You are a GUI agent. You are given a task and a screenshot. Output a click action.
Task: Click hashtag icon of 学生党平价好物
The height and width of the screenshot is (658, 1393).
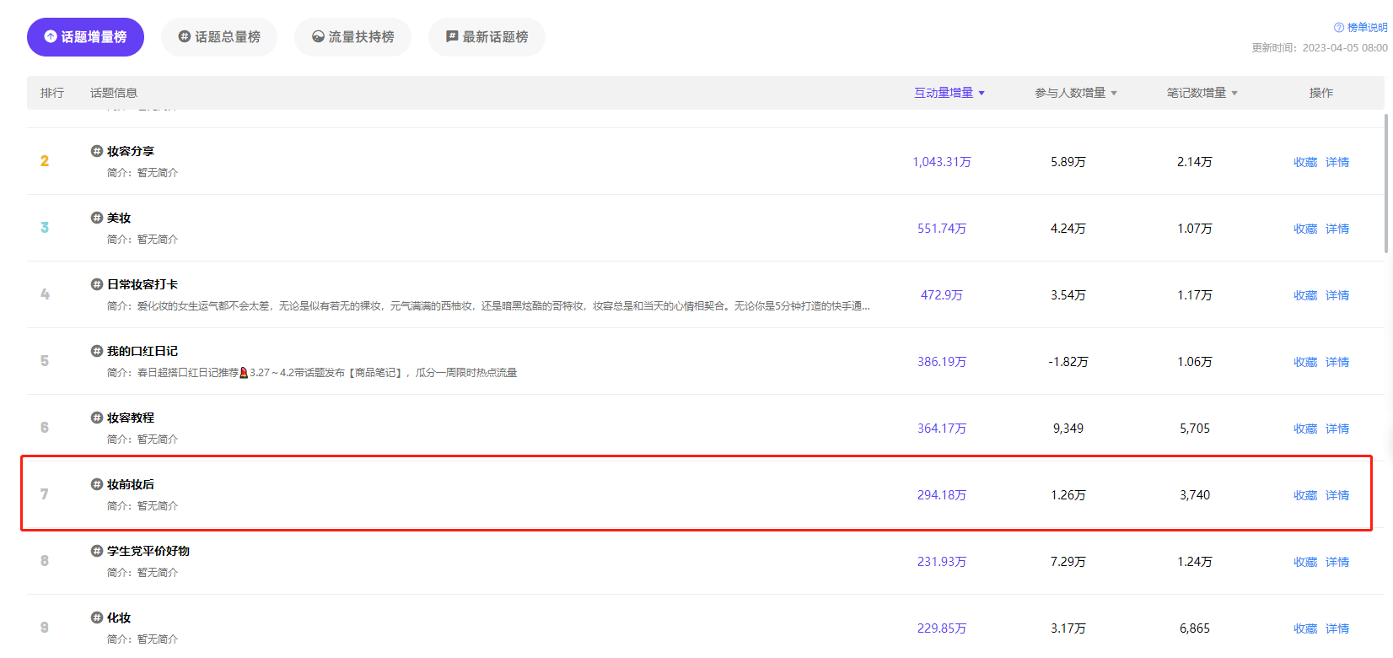coord(97,551)
